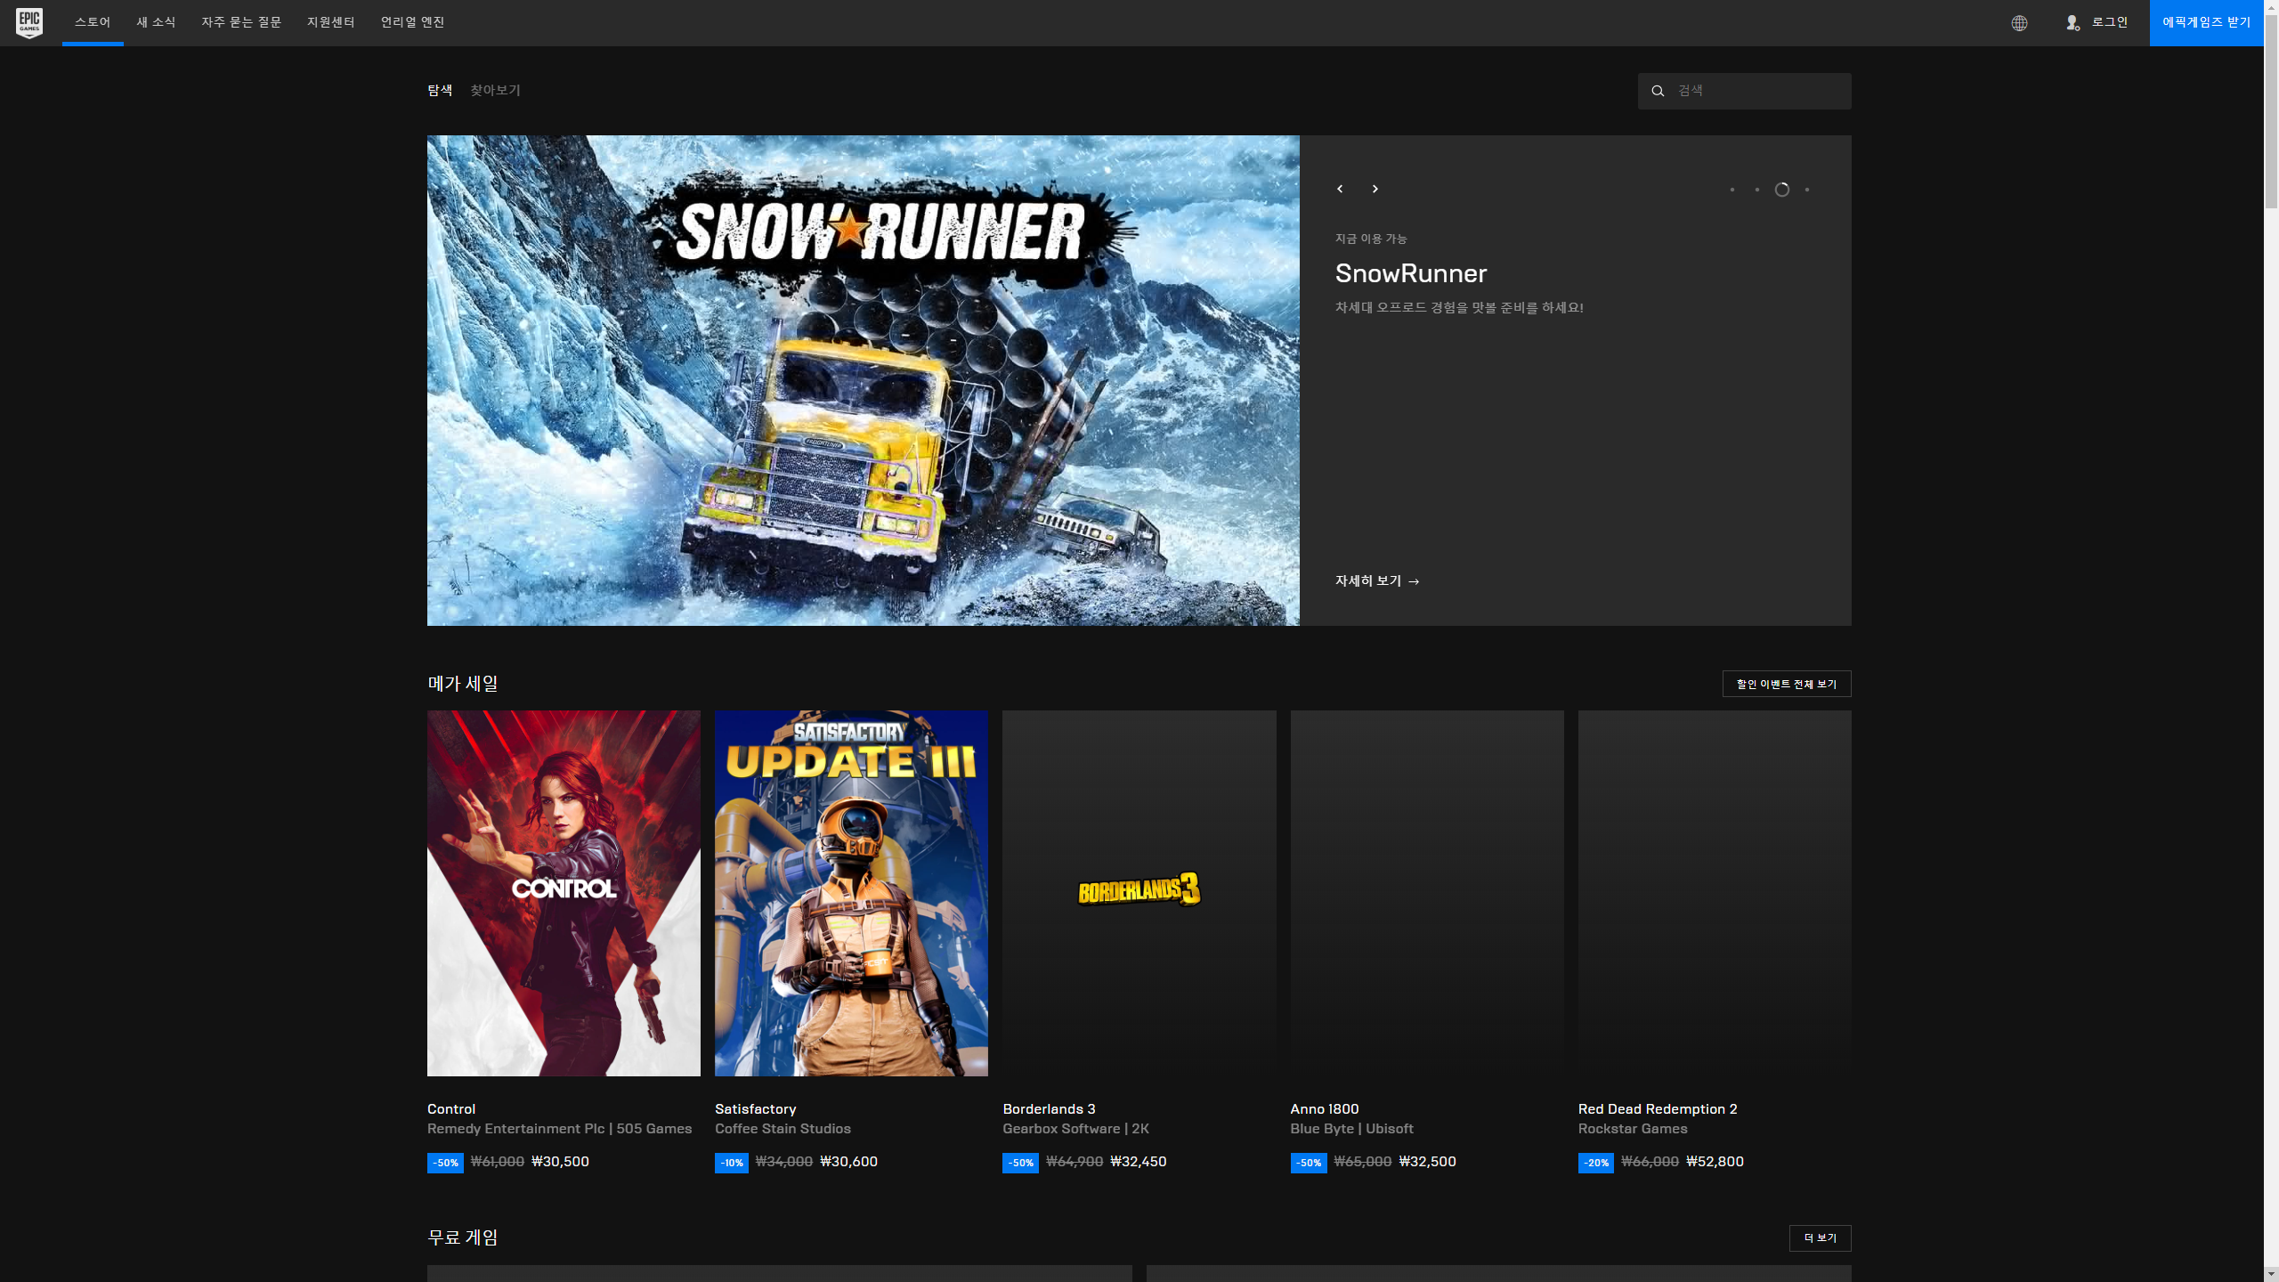This screenshot has width=2279, height=1282.
Task: Open the Control game cover
Action: 564,893
